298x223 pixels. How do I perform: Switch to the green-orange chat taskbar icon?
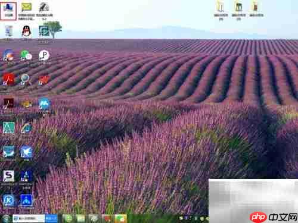pyautogui.click(x=120, y=219)
